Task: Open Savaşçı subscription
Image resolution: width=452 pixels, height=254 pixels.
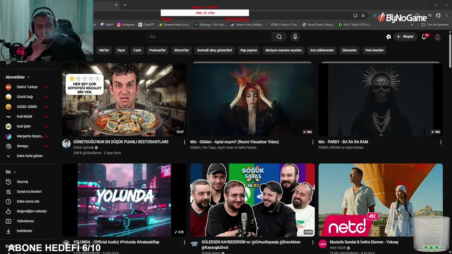Action: [x=27, y=146]
